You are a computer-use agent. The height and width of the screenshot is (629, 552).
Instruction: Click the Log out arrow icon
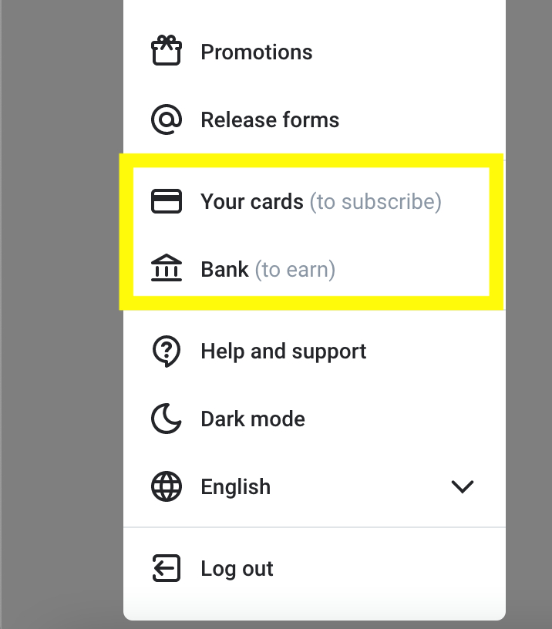(167, 568)
